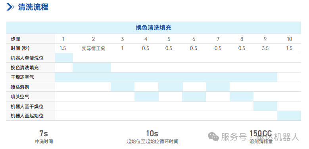Select the 干燥环空气 row label

22,77
